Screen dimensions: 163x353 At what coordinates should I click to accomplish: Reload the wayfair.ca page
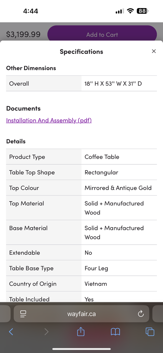[141, 314]
